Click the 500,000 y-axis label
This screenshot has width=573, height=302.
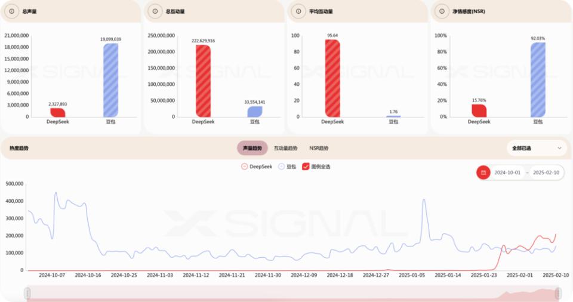point(14,184)
